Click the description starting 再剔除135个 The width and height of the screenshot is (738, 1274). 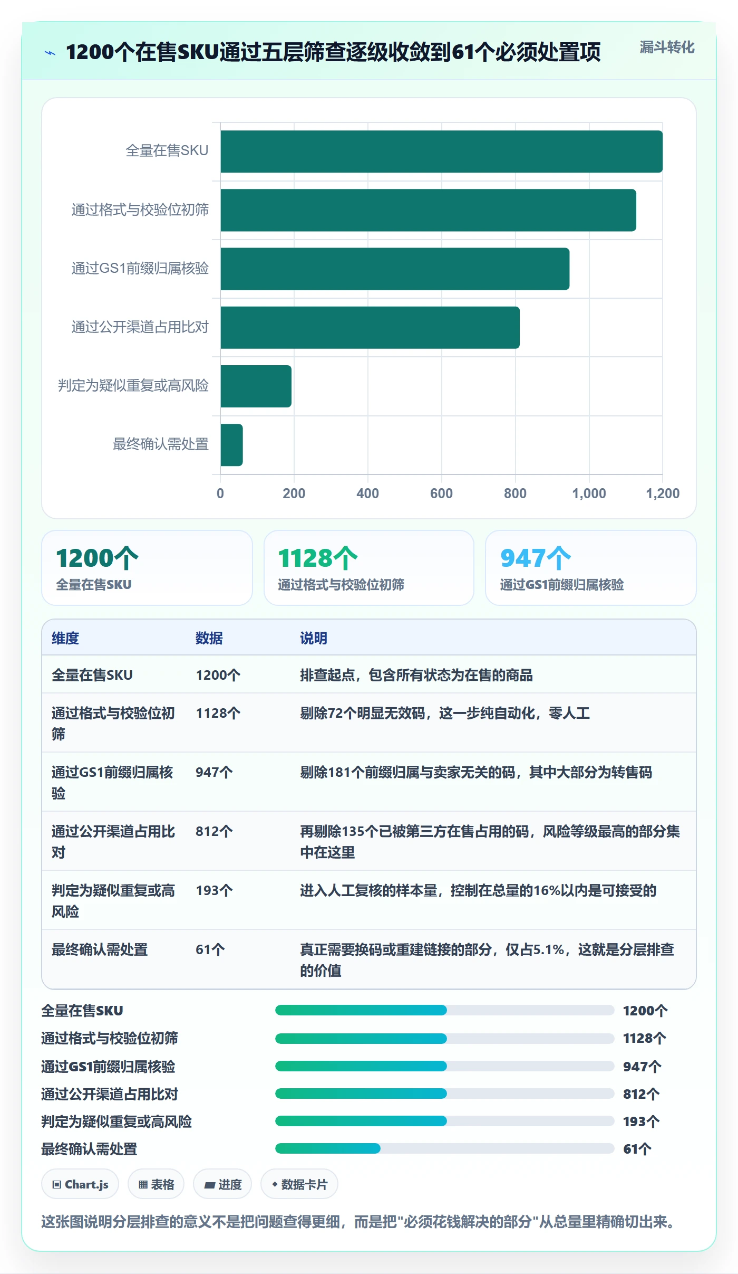point(490,842)
